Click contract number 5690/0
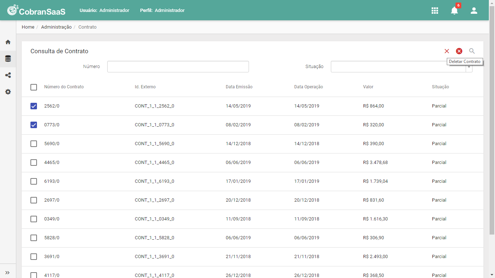Screen dimensions: 495x278 pyautogui.click(x=52, y=144)
